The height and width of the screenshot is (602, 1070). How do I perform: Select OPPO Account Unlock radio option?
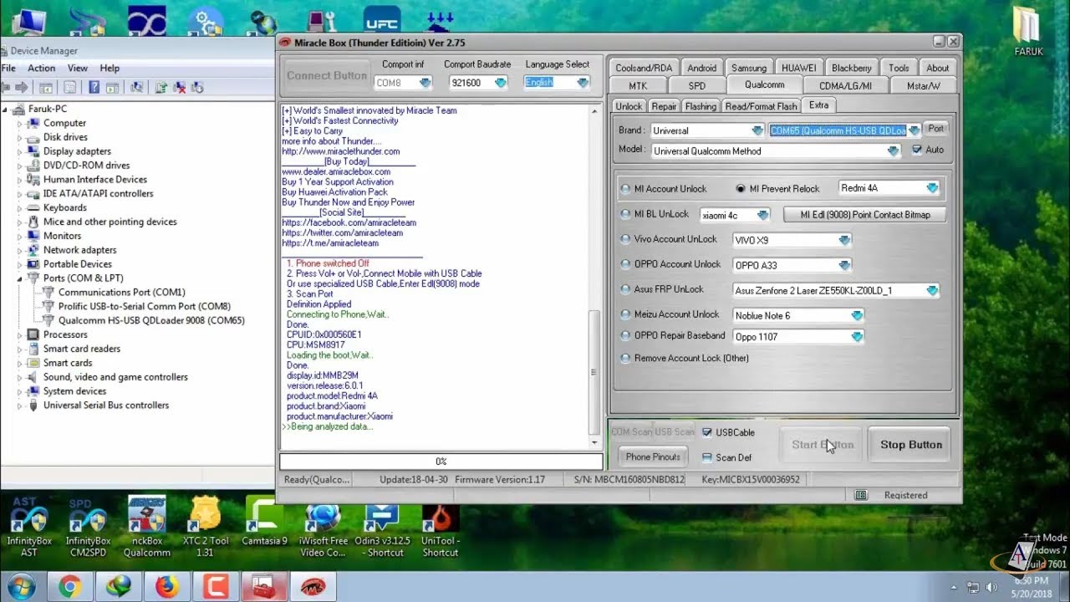click(x=626, y=264)
